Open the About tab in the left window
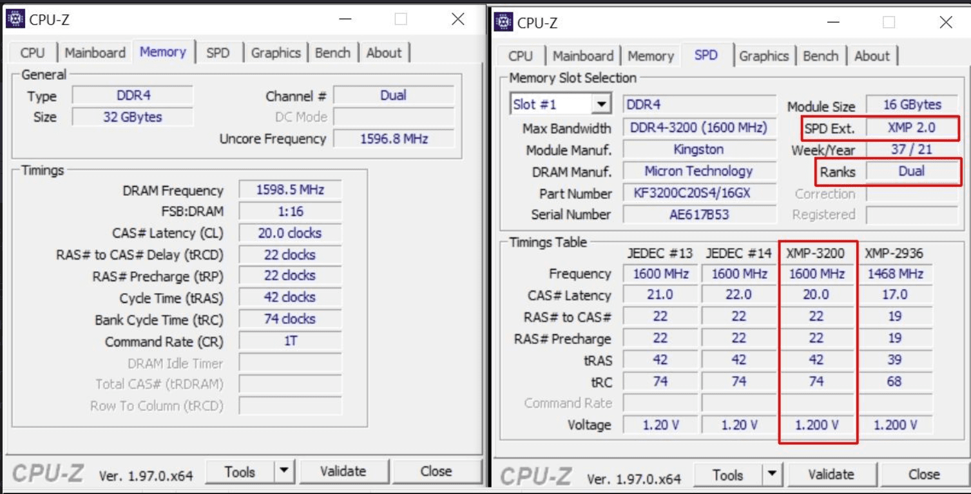 [x=384, y=53]
